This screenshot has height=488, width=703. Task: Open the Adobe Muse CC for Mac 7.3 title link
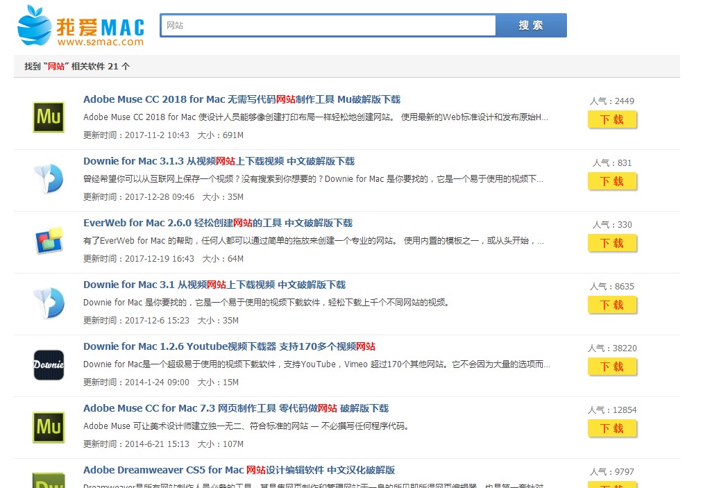pyautogui.click(x=236, y=409)
